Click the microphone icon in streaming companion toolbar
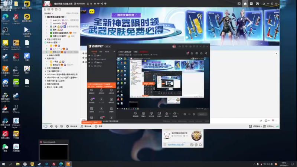Screen dimensions: 297x167 [166, 114]
